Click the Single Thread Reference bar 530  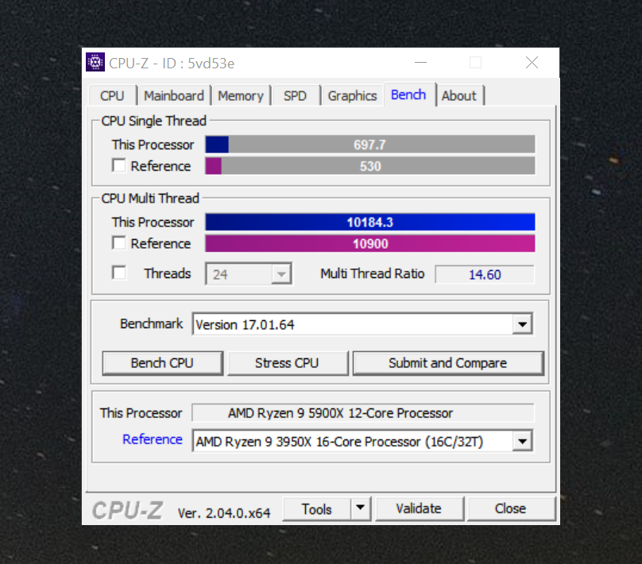(370, 166)
